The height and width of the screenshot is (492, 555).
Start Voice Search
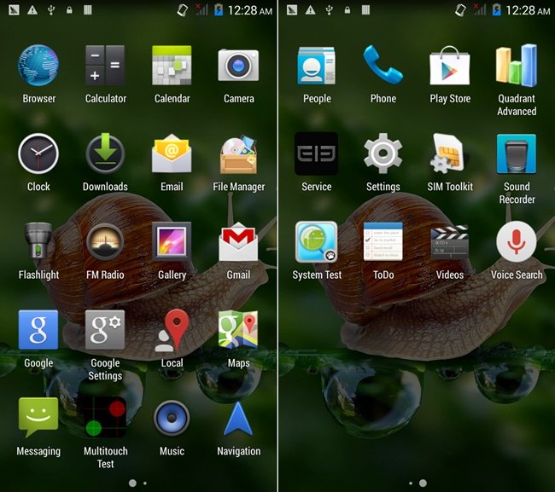coord(516,241)
